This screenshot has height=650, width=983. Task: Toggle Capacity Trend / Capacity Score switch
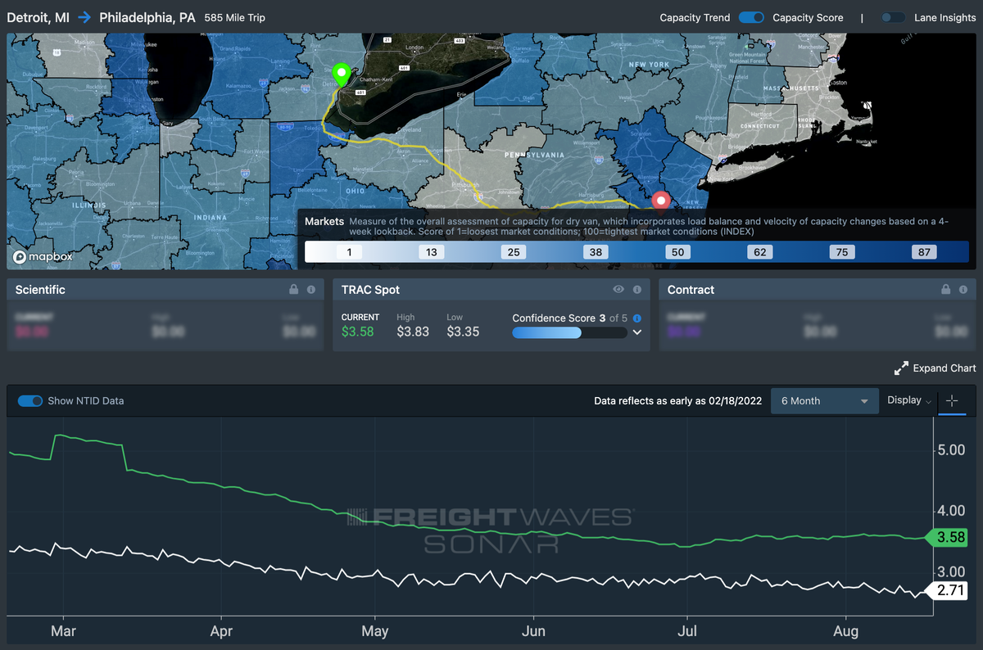pyautogui.click(x=751, y=17)
